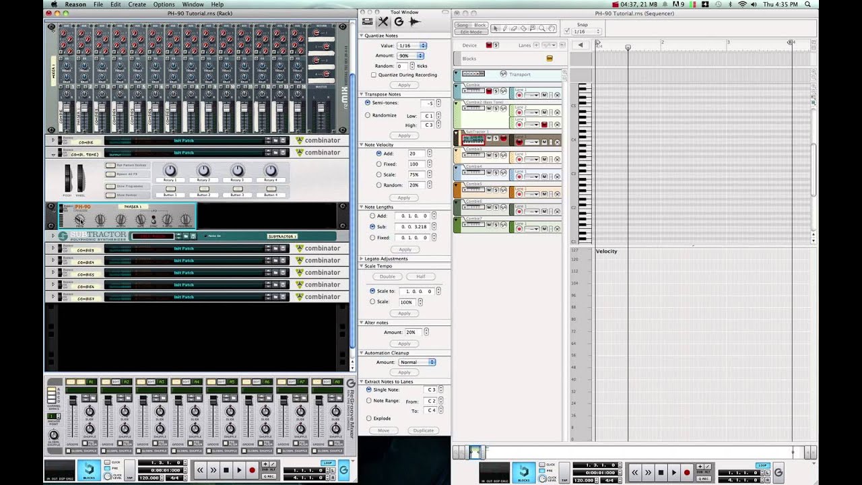This screenshot has width=862, height=485.
Task: Rewind in the Rack transport bar
Action: click(x=200, y=470)
